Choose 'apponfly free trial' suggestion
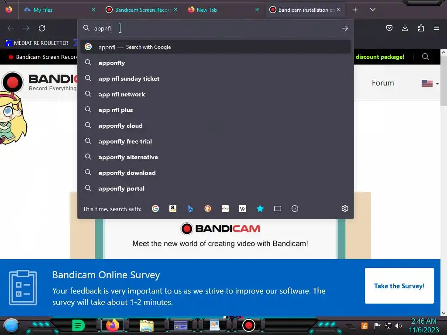Viewport: 447px width, 335px height. (x=216, y=141)
